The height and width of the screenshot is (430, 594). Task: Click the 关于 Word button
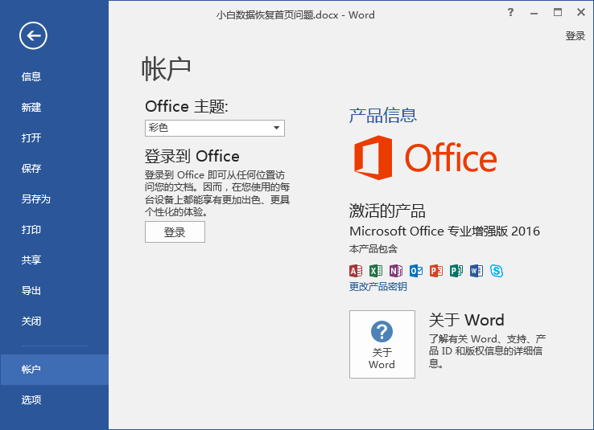pyautogui.click(x=382, y=344)
